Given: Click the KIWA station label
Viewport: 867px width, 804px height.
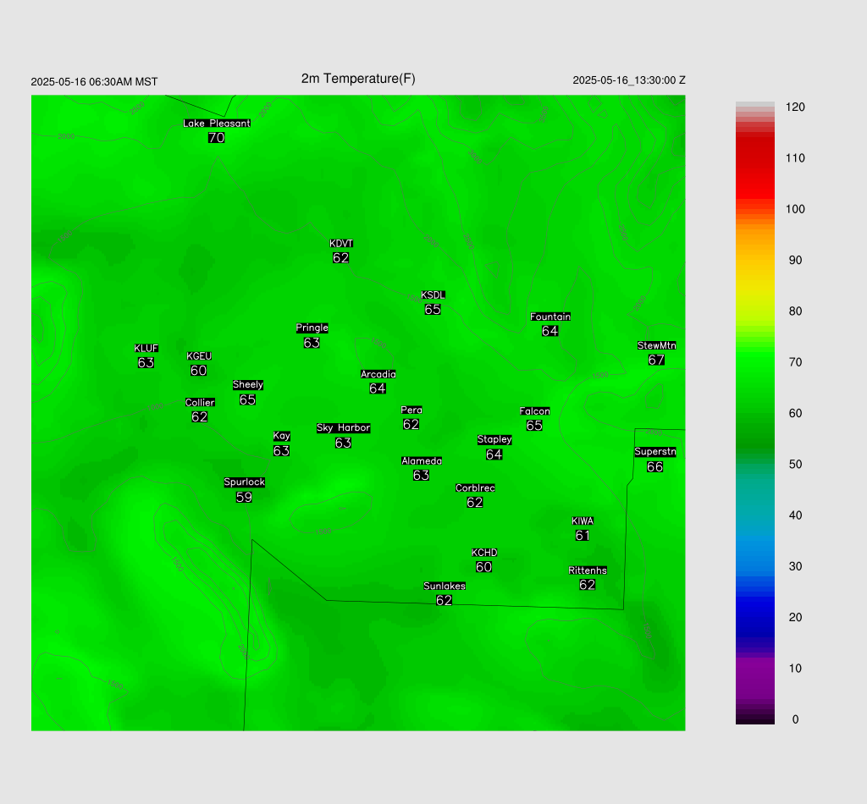Looking at the screenshot, I should [583, 521].
